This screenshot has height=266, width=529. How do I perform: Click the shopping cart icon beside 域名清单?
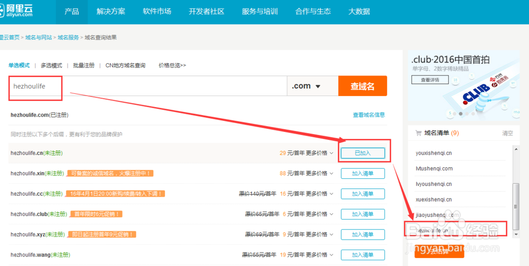tap(418, 134)
